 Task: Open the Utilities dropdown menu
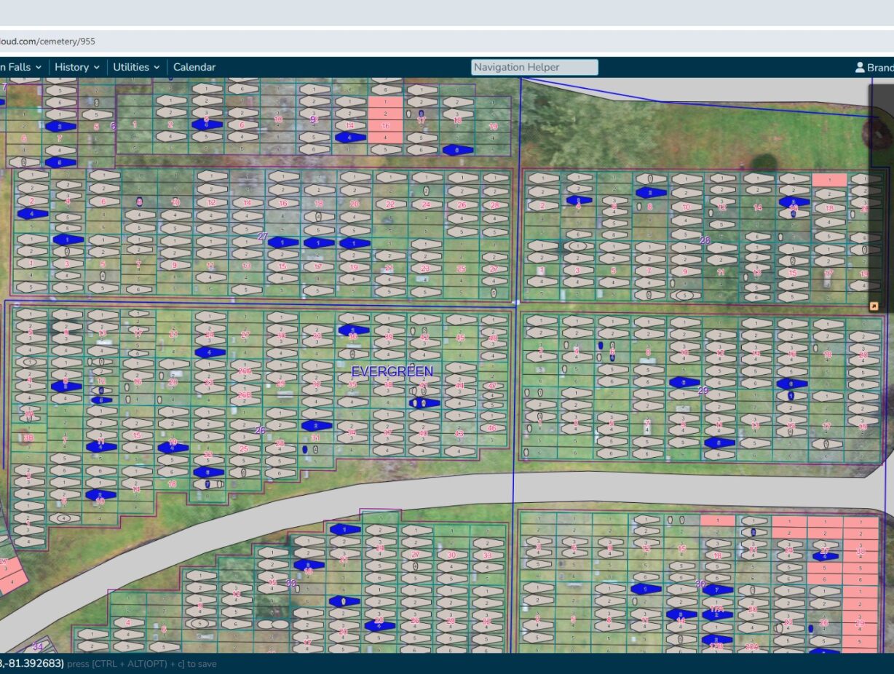click(x=136, y=67)
